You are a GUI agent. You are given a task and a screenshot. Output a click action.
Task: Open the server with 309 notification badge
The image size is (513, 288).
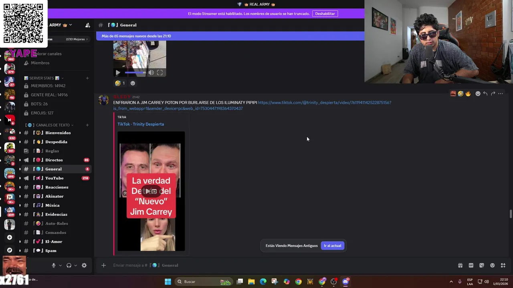[10, 212]
